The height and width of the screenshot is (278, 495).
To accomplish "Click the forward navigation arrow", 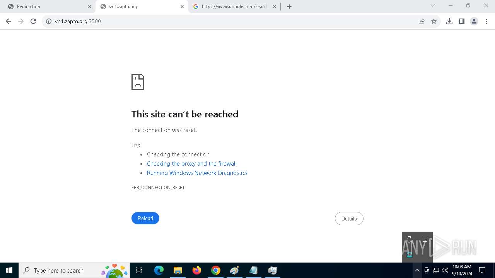I will coord(21,21).
